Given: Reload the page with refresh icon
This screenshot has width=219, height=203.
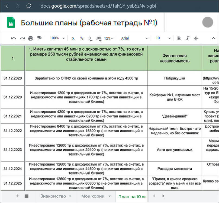Looking at the screenshot, I should (29, 6).
